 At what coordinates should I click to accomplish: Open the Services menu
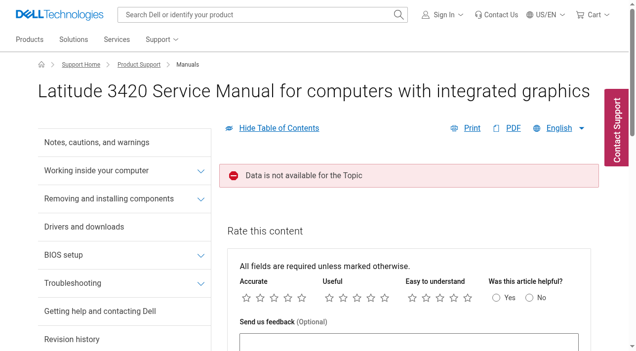coord(117,39)
